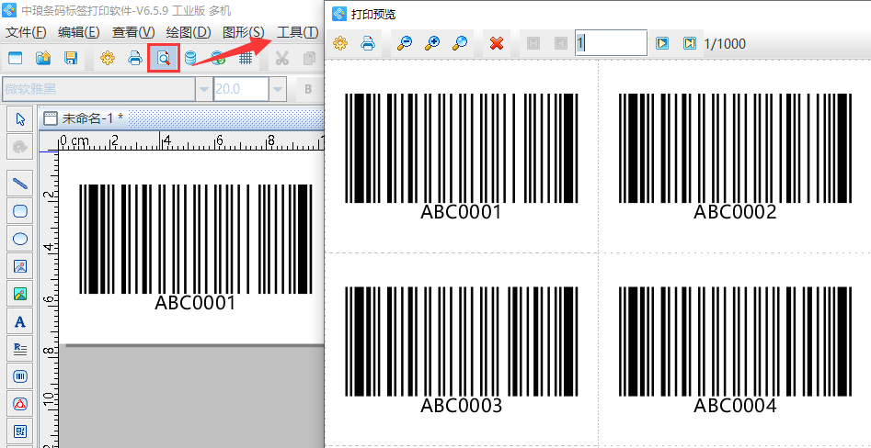Screen dimensions: 871x448
Task: Open the 查看(V) menu
Action: 133,32
